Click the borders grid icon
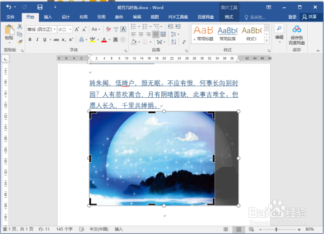 (x=145, y=41)
